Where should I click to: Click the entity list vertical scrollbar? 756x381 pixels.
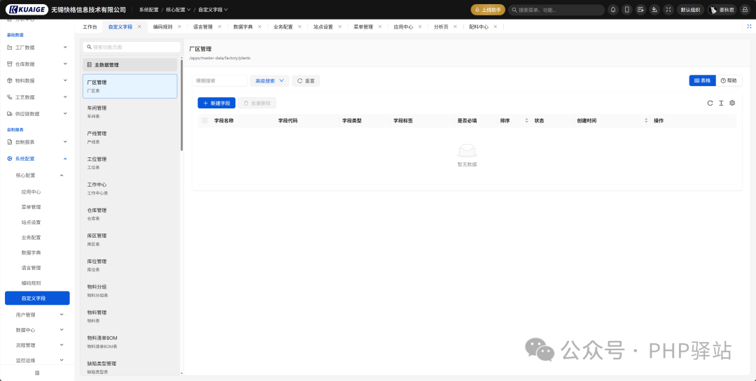click(182, 105)
